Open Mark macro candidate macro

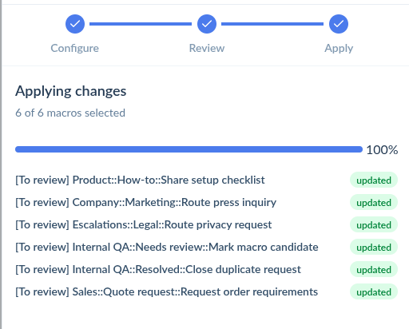pyautogui.click(x=167, y=248)
